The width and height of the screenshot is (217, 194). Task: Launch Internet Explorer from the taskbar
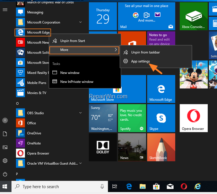coord(198,186)
